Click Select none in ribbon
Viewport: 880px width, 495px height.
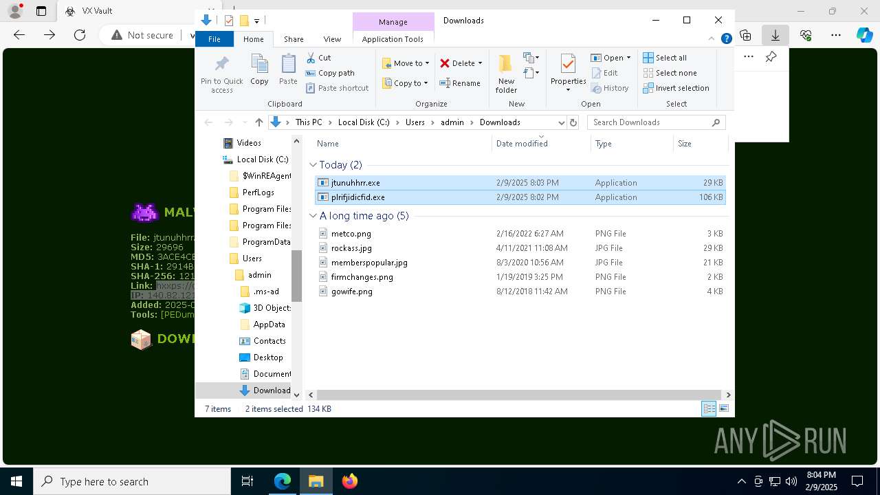pyautogui.click(x=670, y=73)
